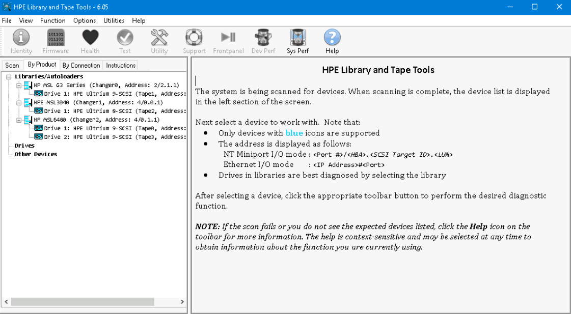Image resolution: width=571 pixels, height=314 pixels.
Task: Click the HPE Library and Tape Tools heading
Action: pos(378,70)
